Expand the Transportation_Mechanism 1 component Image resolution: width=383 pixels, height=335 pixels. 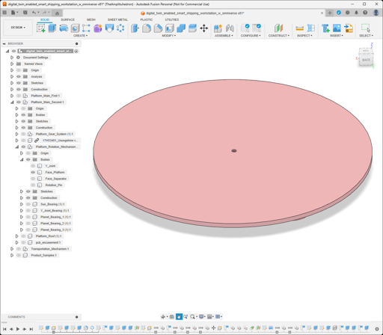click(12, 249)
